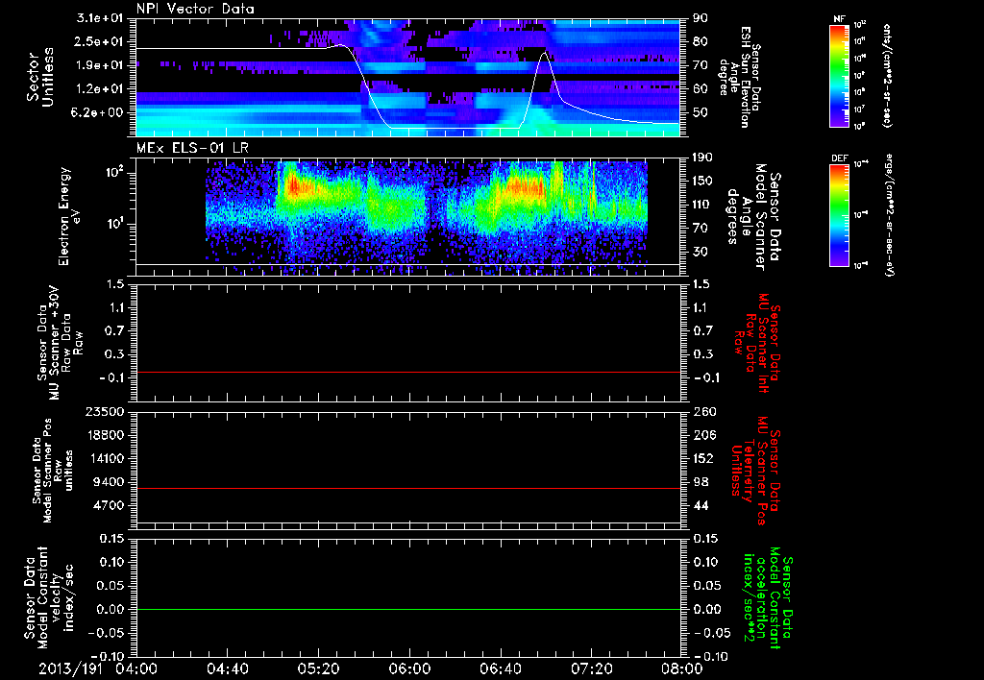Click the '07:20' time tick label

point(591,668)
